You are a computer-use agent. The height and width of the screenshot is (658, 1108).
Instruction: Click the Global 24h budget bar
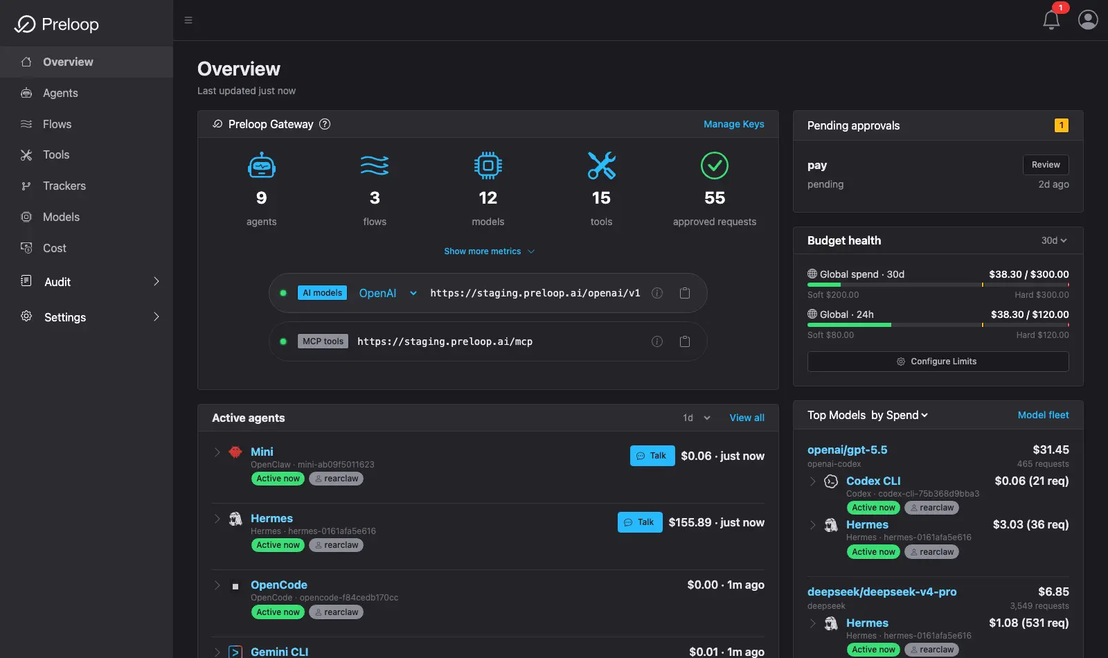pyautogui.click(x=938, y=325)
